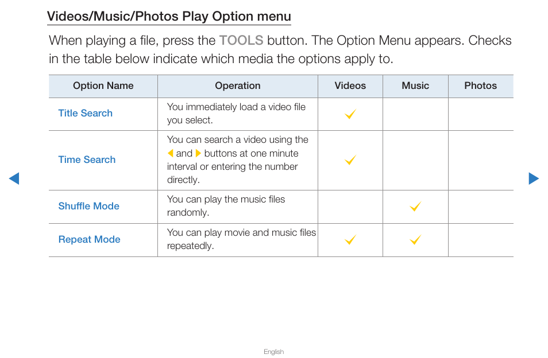Click the Videos/Music/Photos Play Option menu heading
The image size is (548, 358).
(169, 17)
